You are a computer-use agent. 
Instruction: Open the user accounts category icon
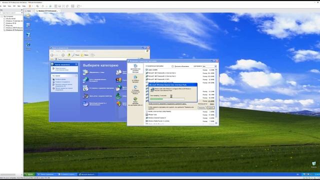(119, 80)
